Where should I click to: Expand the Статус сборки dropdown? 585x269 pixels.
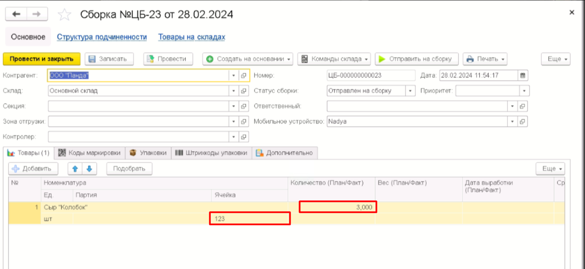(410, 91)
